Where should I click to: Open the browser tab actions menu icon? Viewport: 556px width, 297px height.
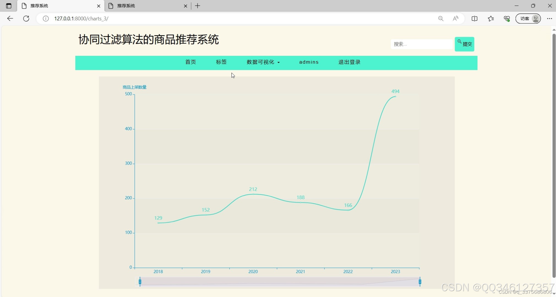click(9, 5)
